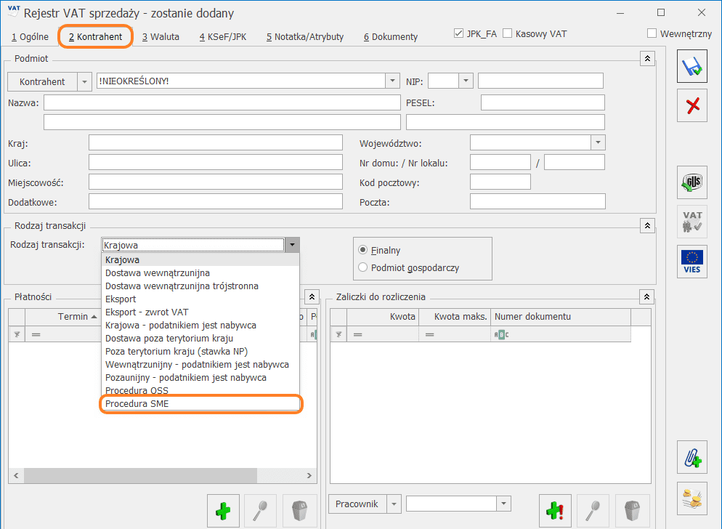722x529 pixels.
Task: Toggle the JPK_FA checkbox
Action: click(458, 33)
